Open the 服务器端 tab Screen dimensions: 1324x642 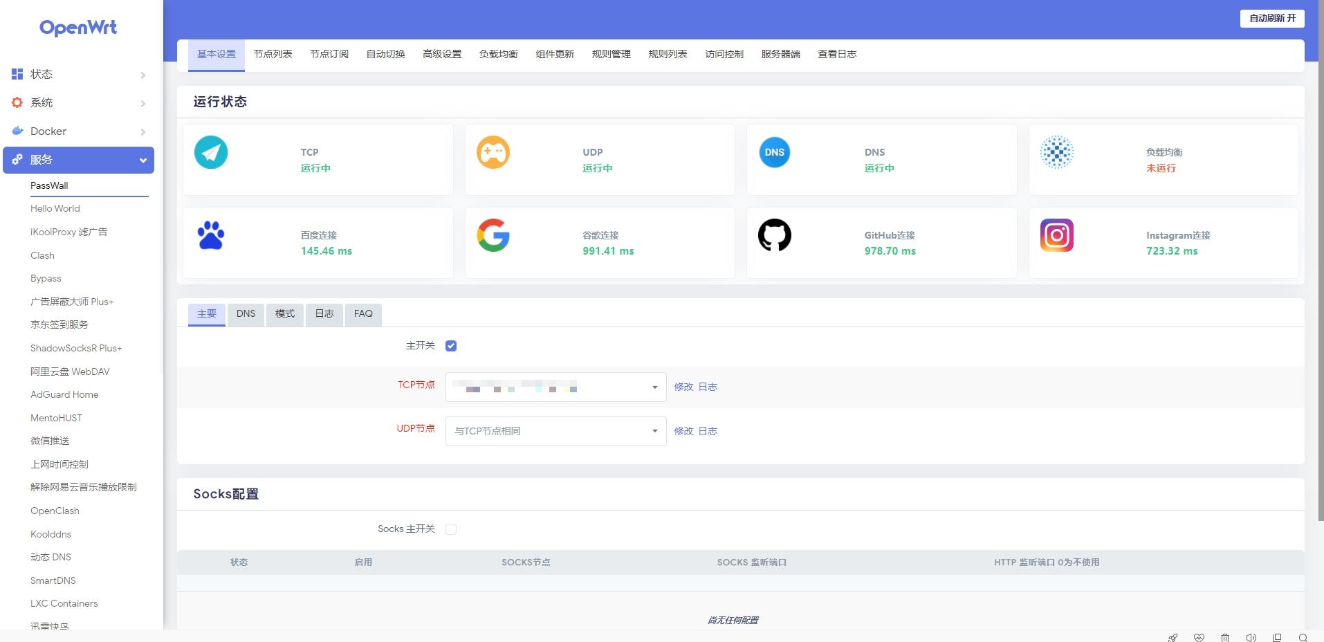pyautogui.click(x=780, y=54)
